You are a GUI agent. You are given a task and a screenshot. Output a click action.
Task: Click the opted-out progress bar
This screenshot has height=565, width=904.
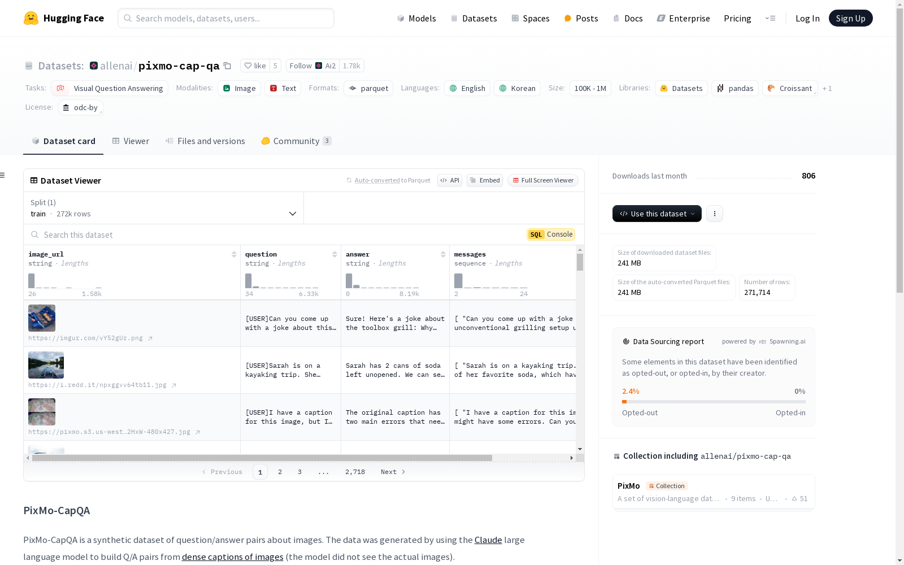[x=714, y=402]
